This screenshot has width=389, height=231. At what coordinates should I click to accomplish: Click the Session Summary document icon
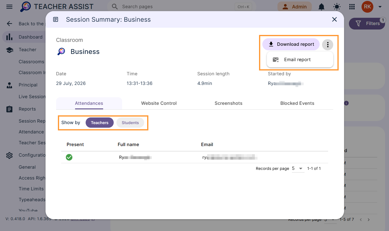55,20
